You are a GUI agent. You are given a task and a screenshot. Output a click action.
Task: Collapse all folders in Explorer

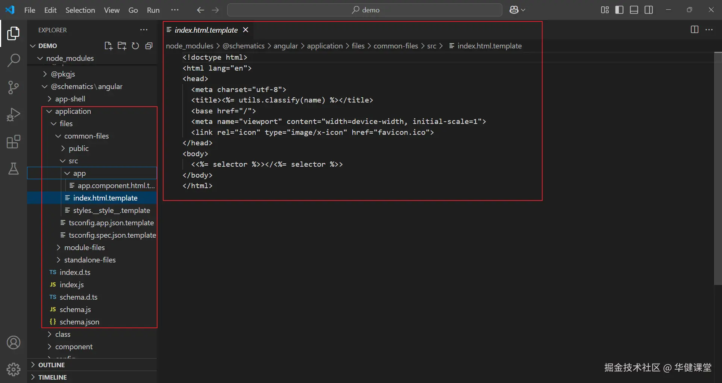point(149,46)
